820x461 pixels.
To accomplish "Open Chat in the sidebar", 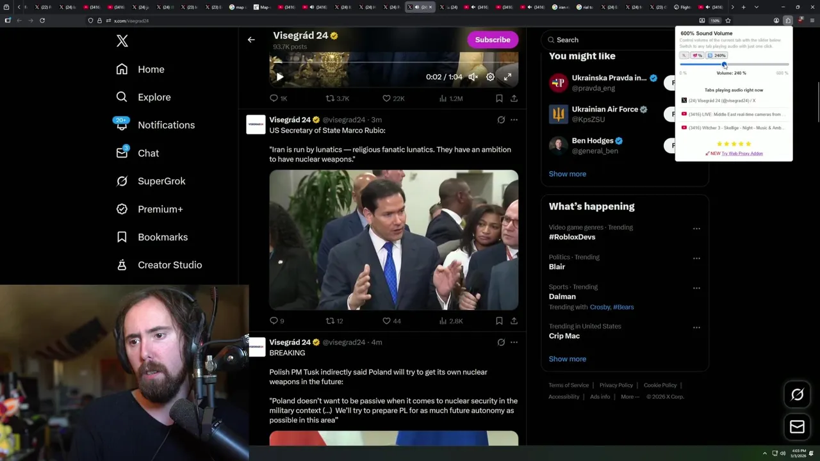I will pyautogui.click(x=137, y=153).
